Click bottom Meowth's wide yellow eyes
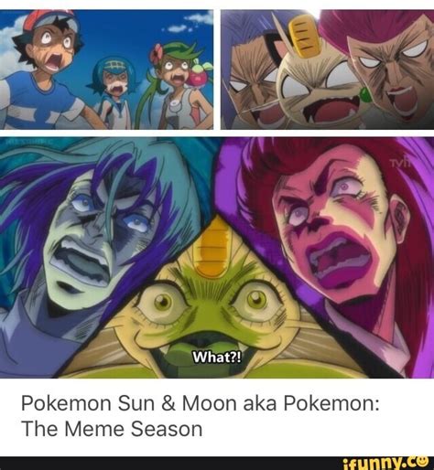The height and width of the screenshot is (470, 434). (x=211, y=301)
